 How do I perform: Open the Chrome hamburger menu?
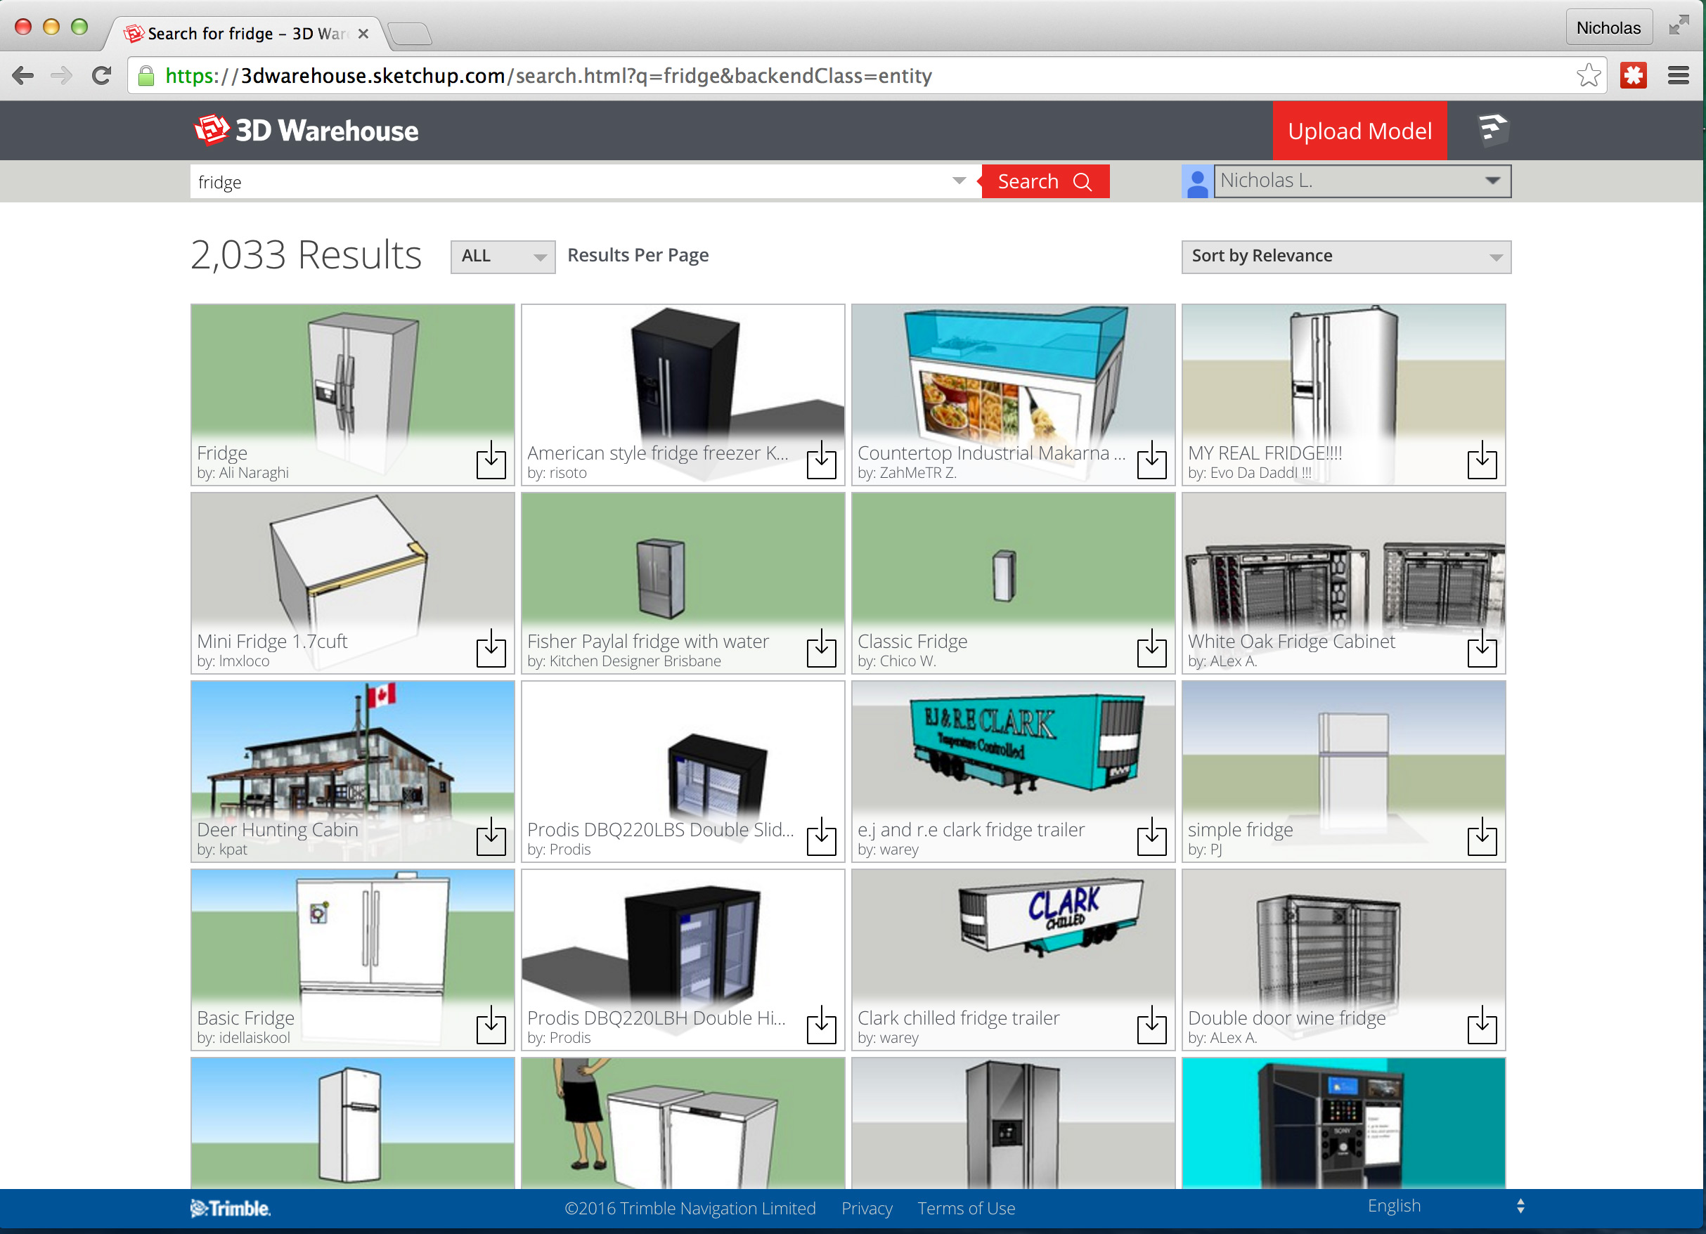[x=1678, y=75]
